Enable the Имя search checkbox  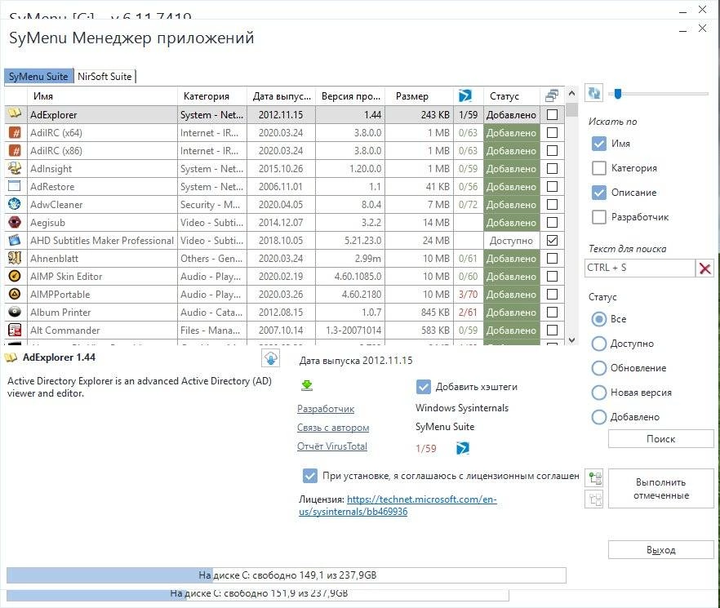pyautogui.click(x=599, y=144)
